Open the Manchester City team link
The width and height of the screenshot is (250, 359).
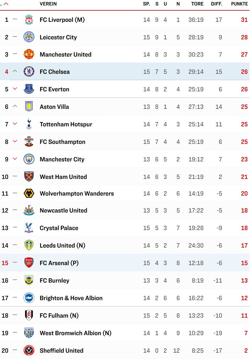[x=62, y=159]
